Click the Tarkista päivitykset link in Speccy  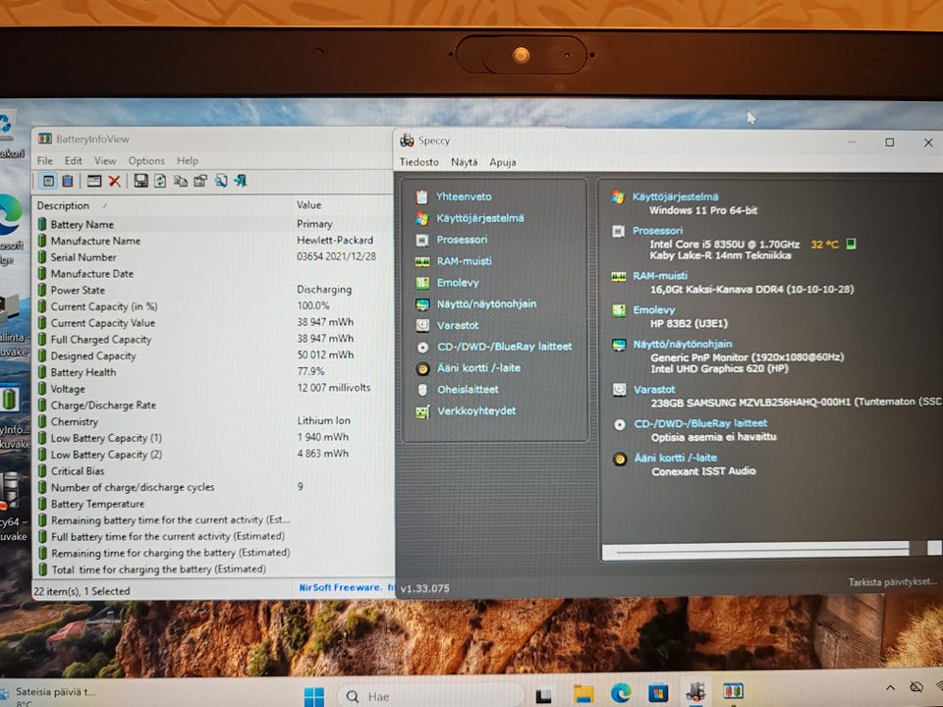[x=893, y=582]
